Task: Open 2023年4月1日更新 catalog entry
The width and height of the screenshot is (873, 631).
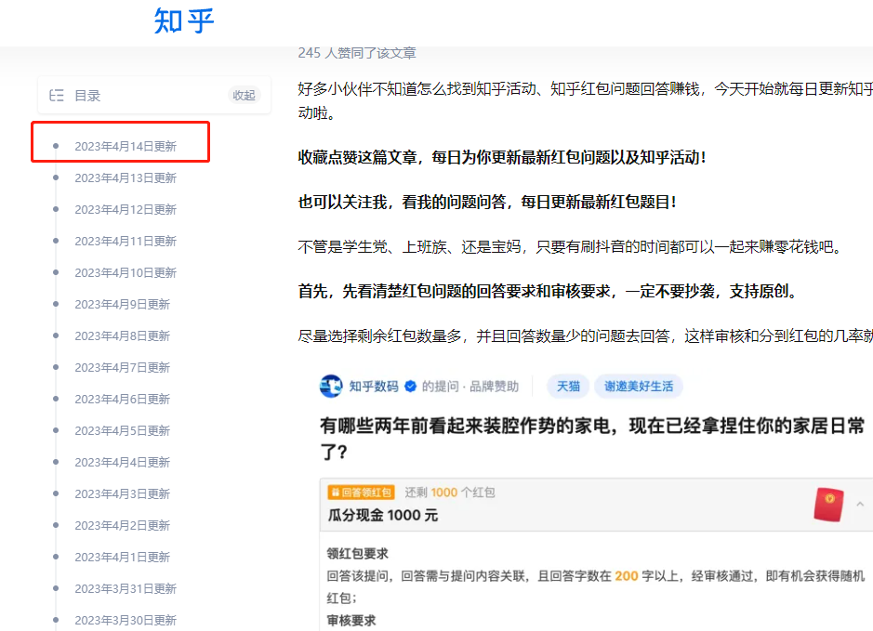Action: click(122, 557)
